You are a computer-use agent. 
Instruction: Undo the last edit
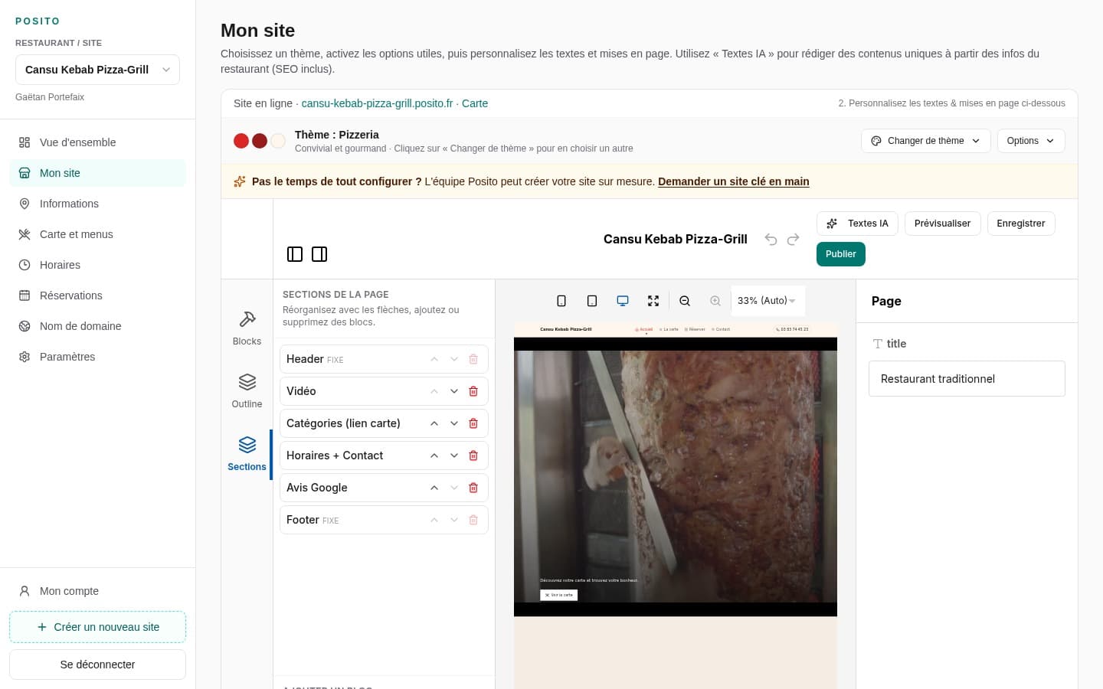(771, 240)
